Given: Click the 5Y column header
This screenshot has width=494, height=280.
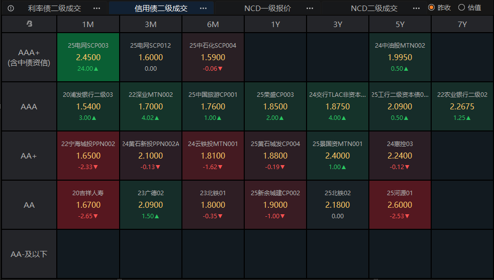Looking at the screenshot, I should (x=400, y=24).
